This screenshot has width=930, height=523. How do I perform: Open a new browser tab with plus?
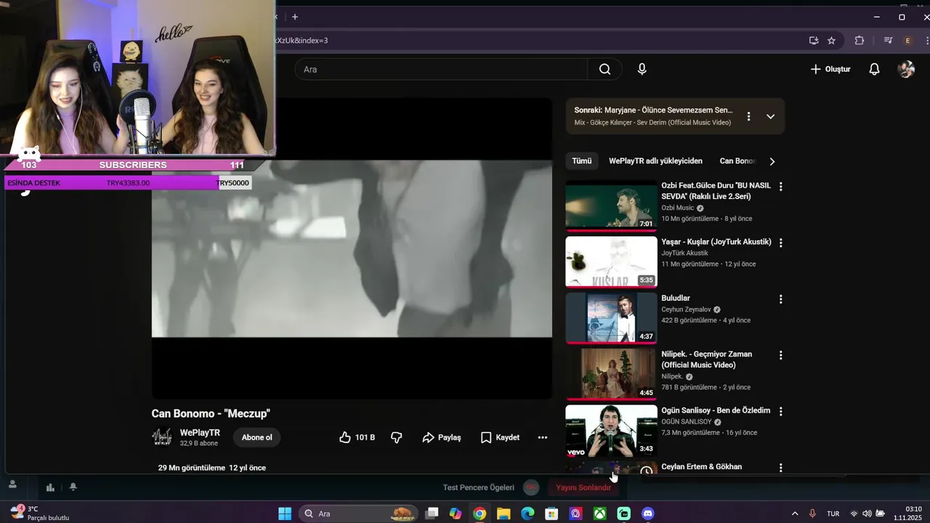[295, 17]
